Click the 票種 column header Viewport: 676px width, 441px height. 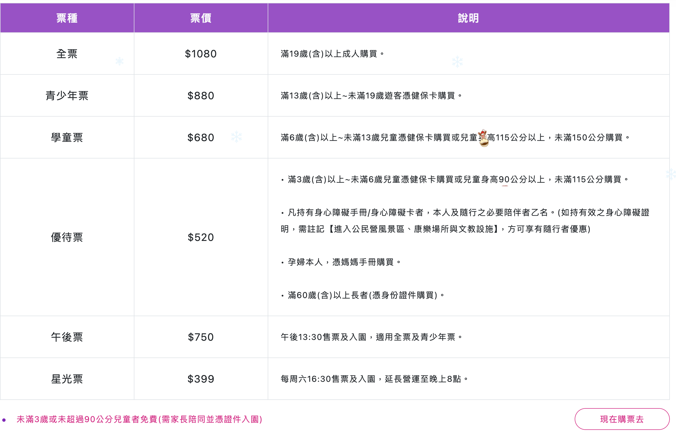coord(67,18)
